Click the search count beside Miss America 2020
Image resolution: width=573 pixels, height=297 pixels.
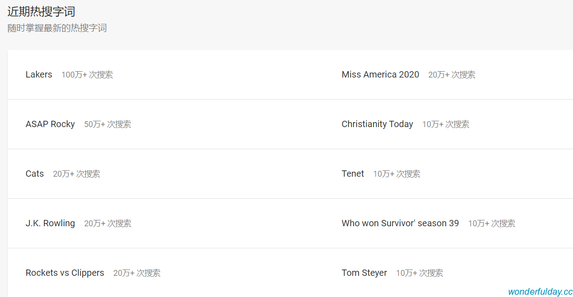[x=452, y=75]
